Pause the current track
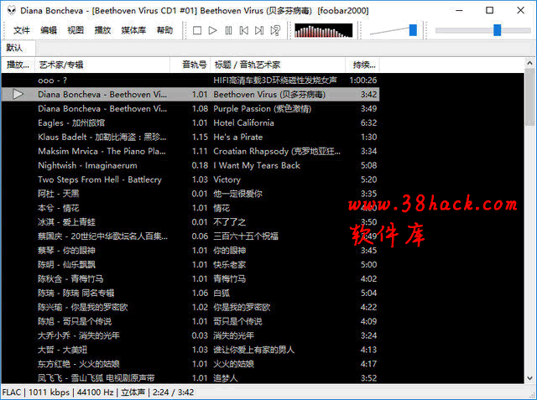This screenshot has height=400, width=537. 228,30
